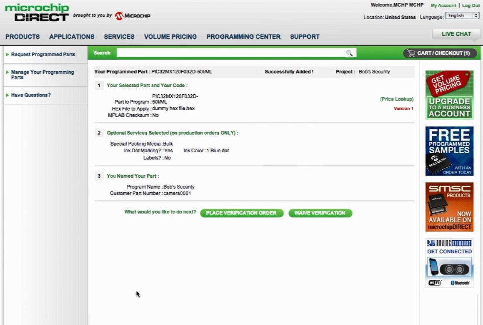Open the APPLICATIONS menu

point(72,37)
